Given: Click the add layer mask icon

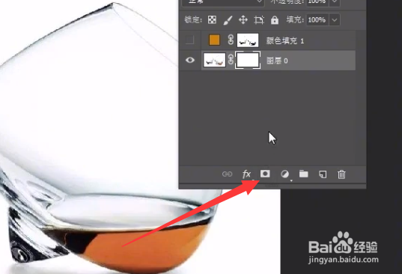Looking at the screenshot, I should pos(265,174).
